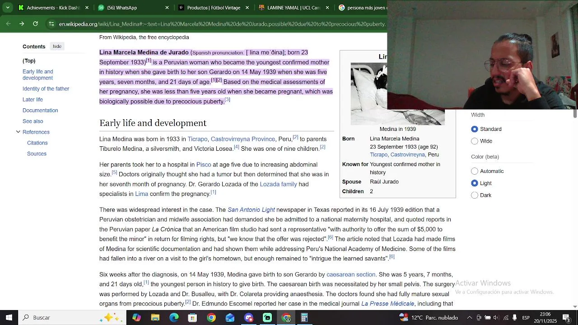Select Wide width option
Image resolution: width=578 pixels, height=325 pixels.
pos(475,141)
